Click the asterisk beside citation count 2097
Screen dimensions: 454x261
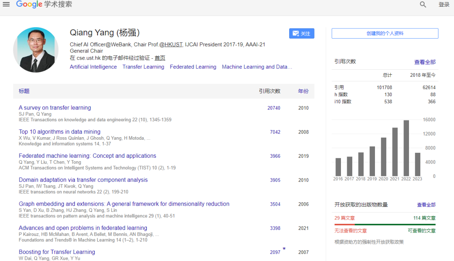(x=284, y=249)
